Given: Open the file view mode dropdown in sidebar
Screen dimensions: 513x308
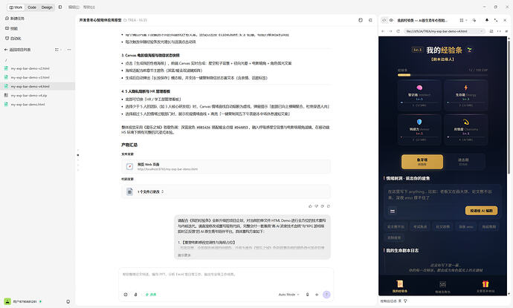Looking at the screenshot, I should 58,50.
